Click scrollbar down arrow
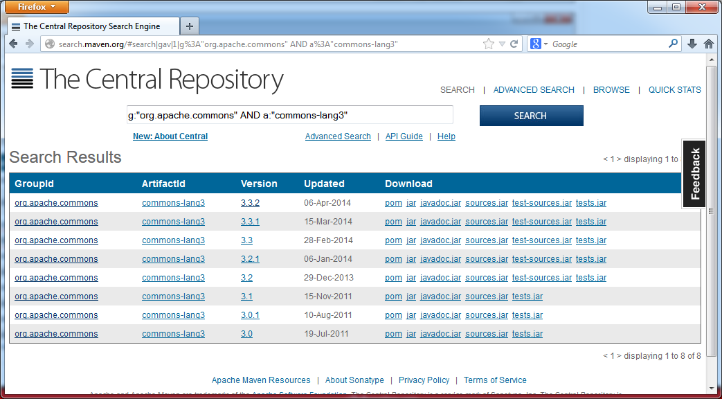 point(712,387)
